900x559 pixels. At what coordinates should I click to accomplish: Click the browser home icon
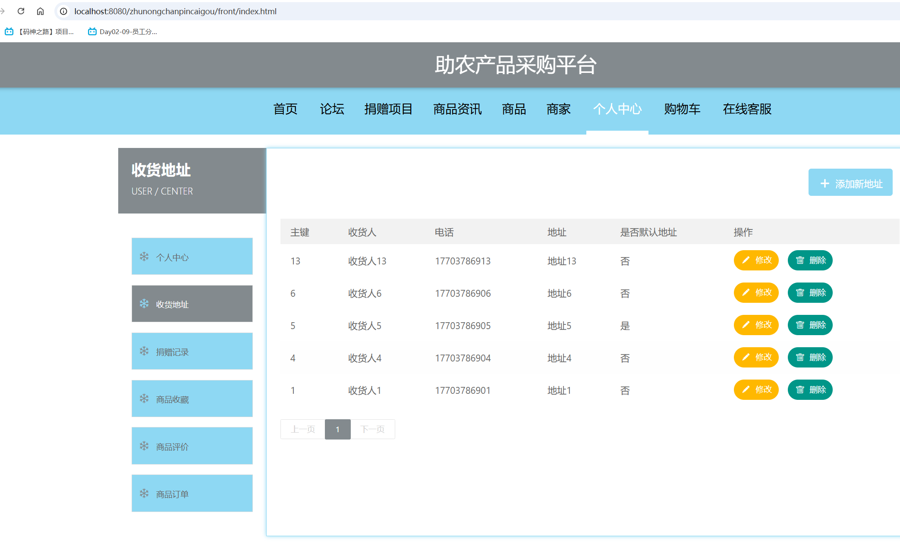(40, 11)
